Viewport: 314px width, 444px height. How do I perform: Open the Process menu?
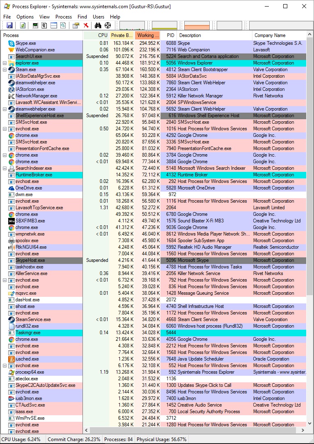64,17
